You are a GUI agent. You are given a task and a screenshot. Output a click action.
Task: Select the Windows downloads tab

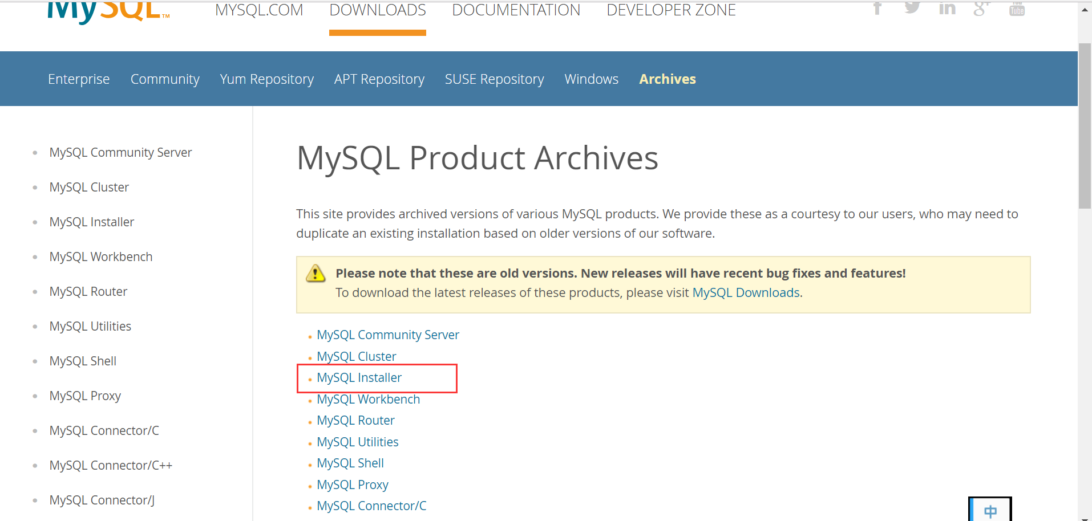click(592, 79)
